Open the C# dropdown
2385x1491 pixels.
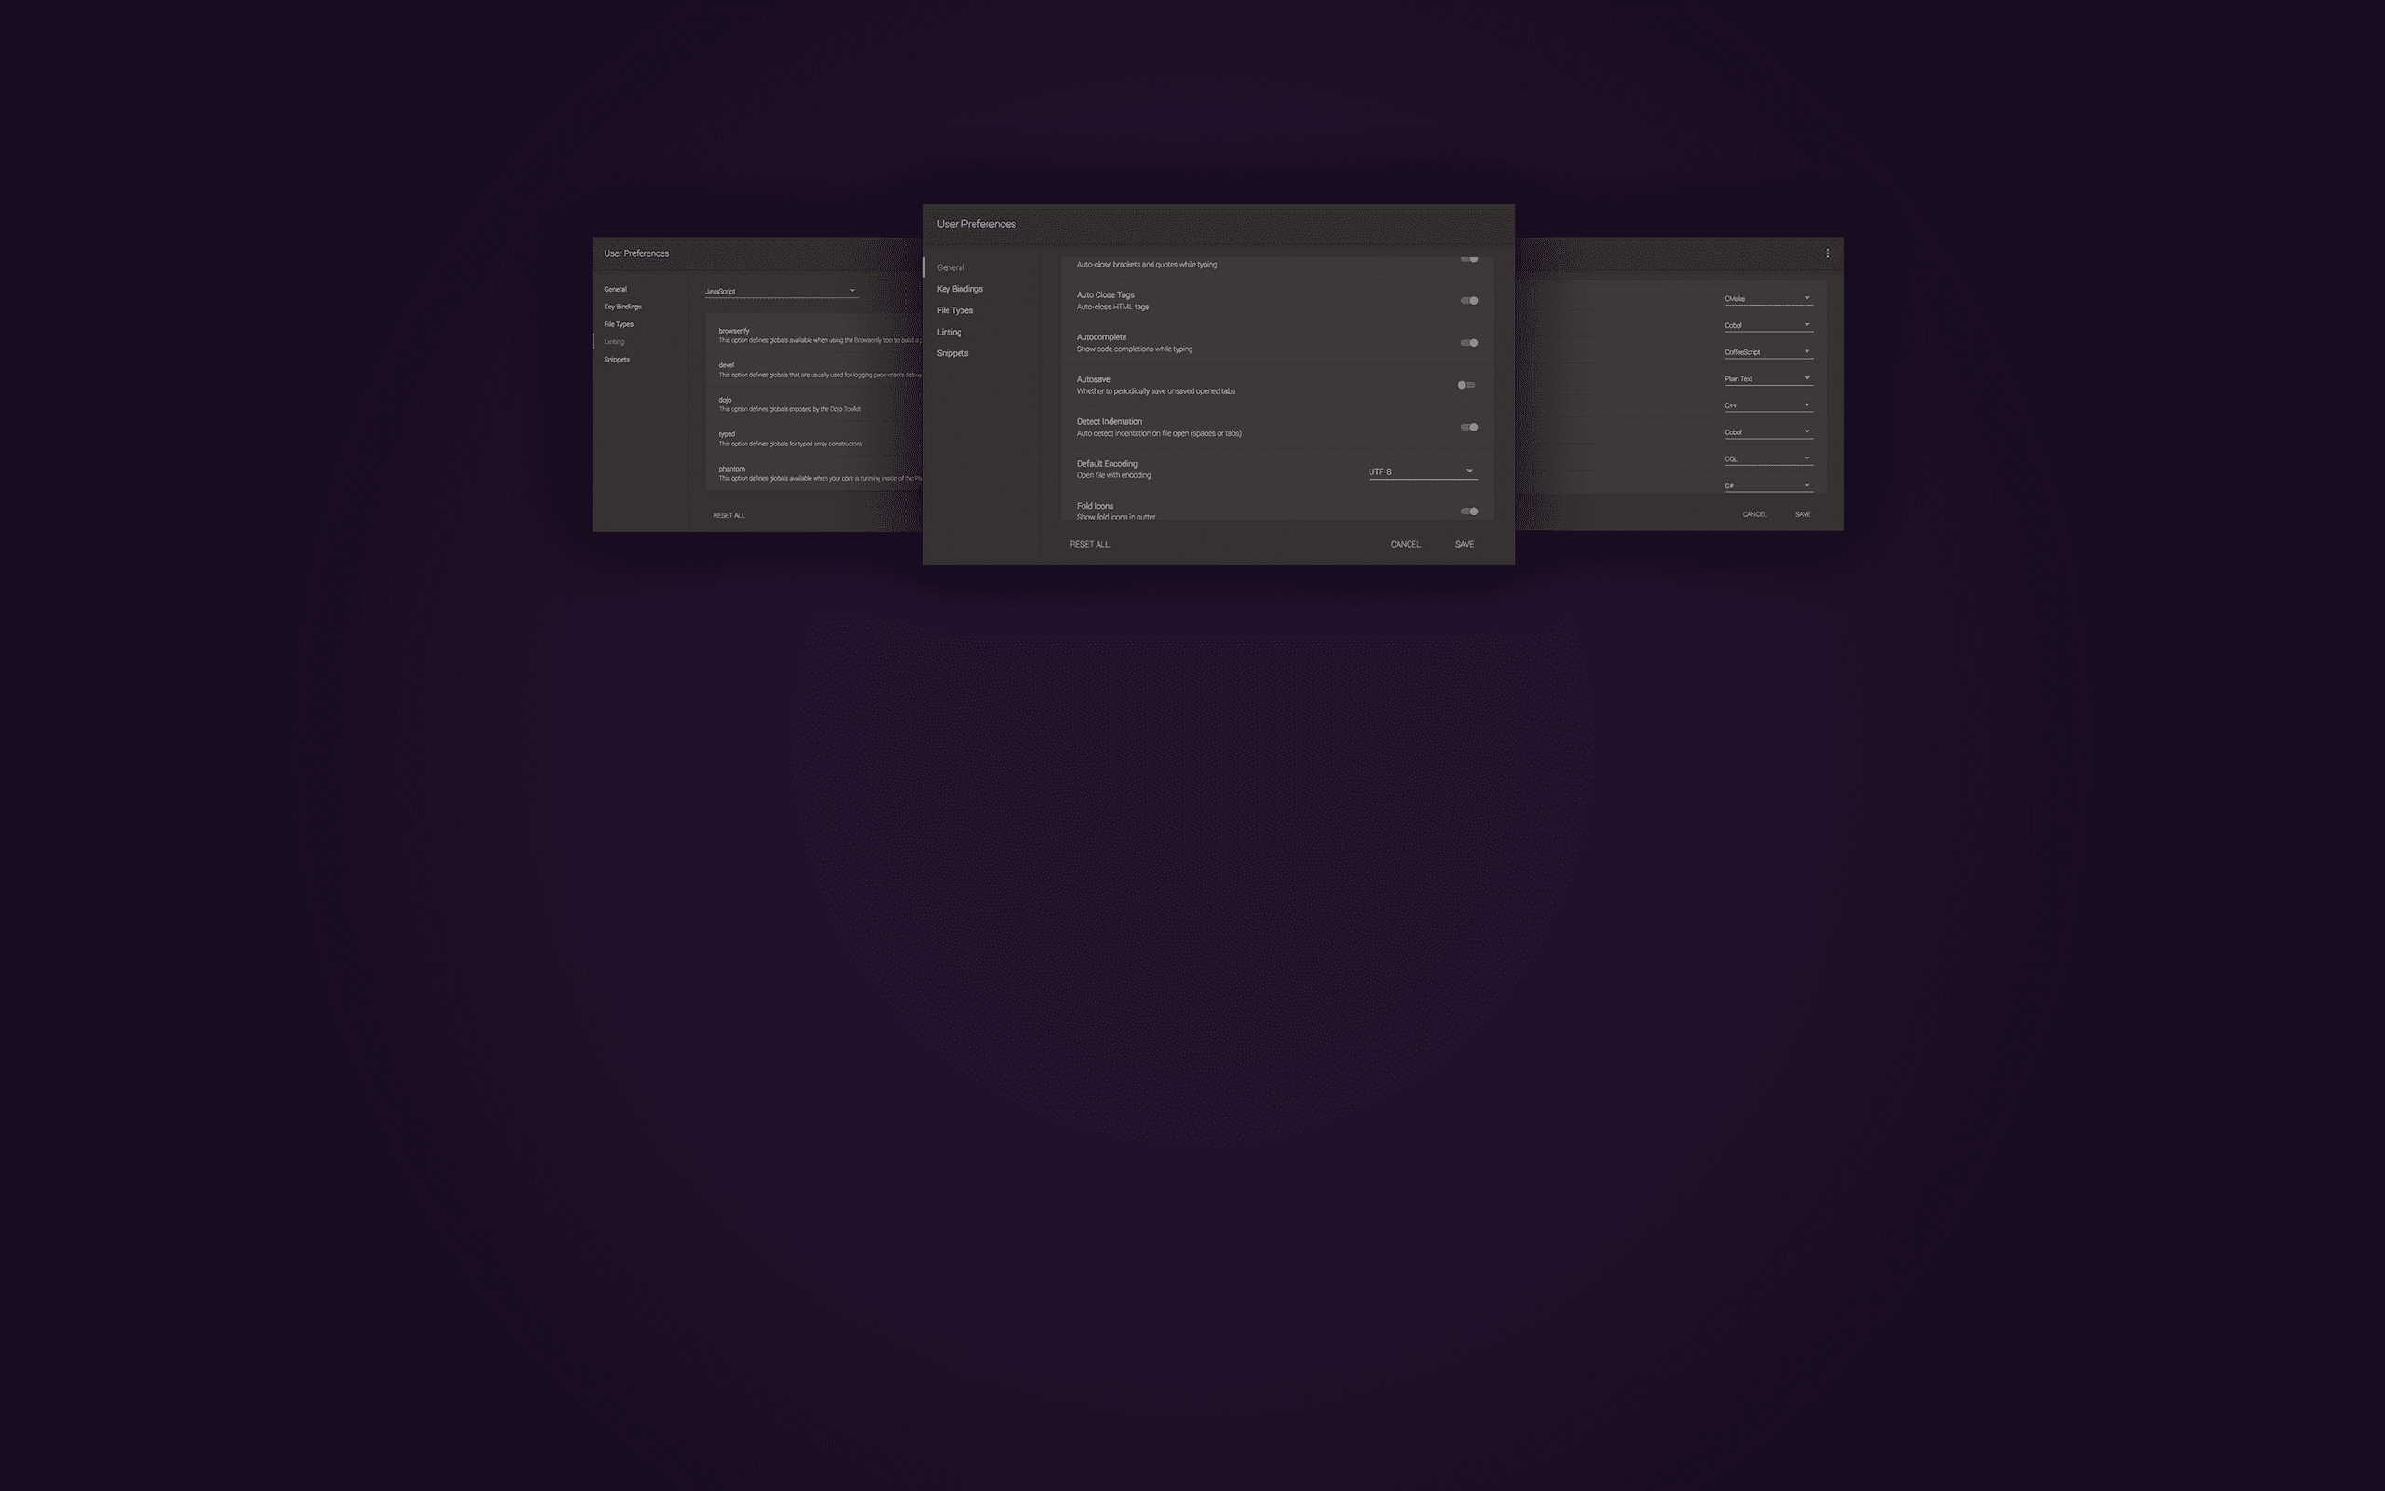1767,486
